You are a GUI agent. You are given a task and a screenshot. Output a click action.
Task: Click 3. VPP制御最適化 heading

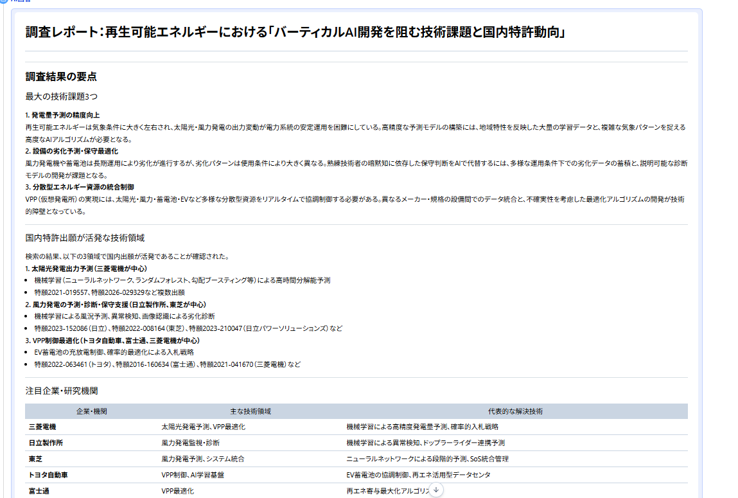coord(112,341)
